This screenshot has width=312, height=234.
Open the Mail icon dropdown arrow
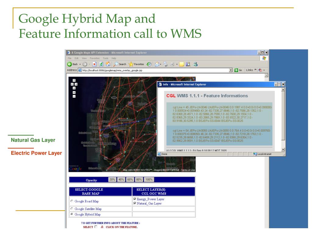(x=161, y=64)
